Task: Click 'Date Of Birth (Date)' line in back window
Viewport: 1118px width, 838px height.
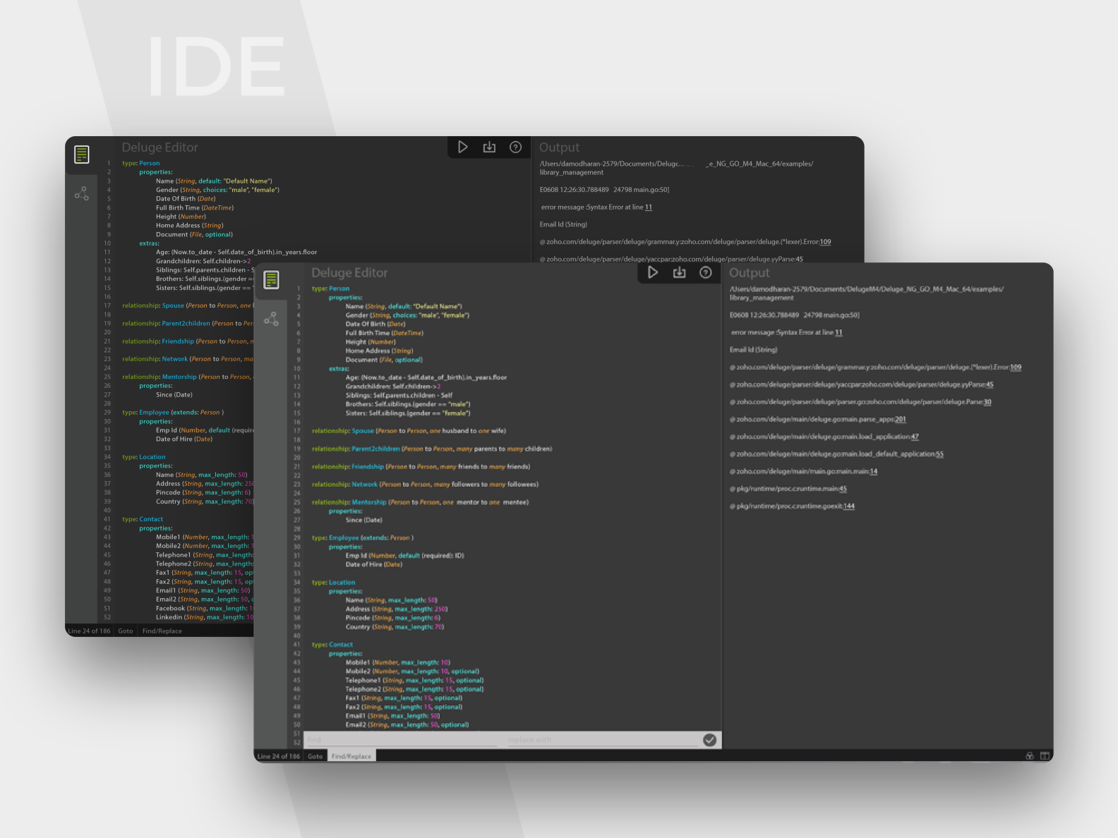Action: (186, 199)
